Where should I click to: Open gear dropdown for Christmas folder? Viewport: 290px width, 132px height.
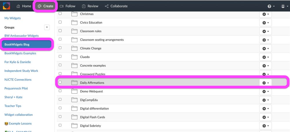click(265, 14)
